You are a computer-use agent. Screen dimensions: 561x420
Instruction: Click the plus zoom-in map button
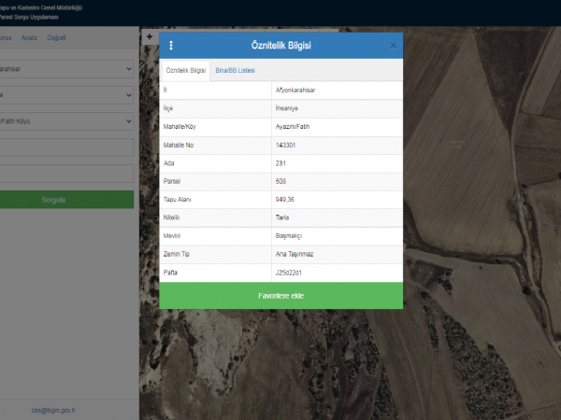150,36
